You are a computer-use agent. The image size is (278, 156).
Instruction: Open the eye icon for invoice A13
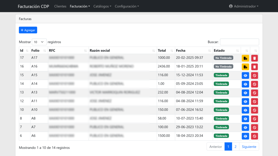[x=245, y=93]
